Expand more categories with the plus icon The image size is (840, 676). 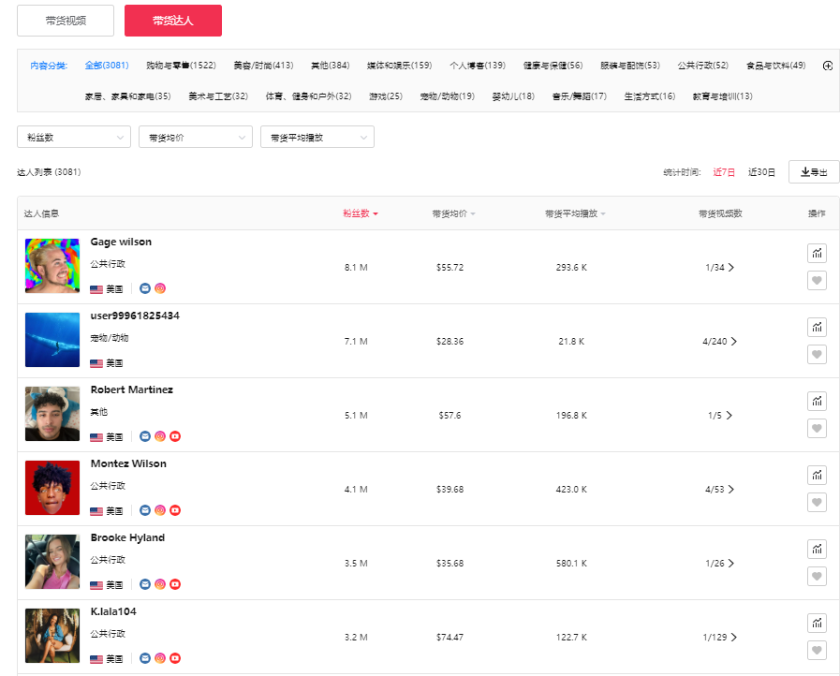pyautogui.click(x=826, y=66)
